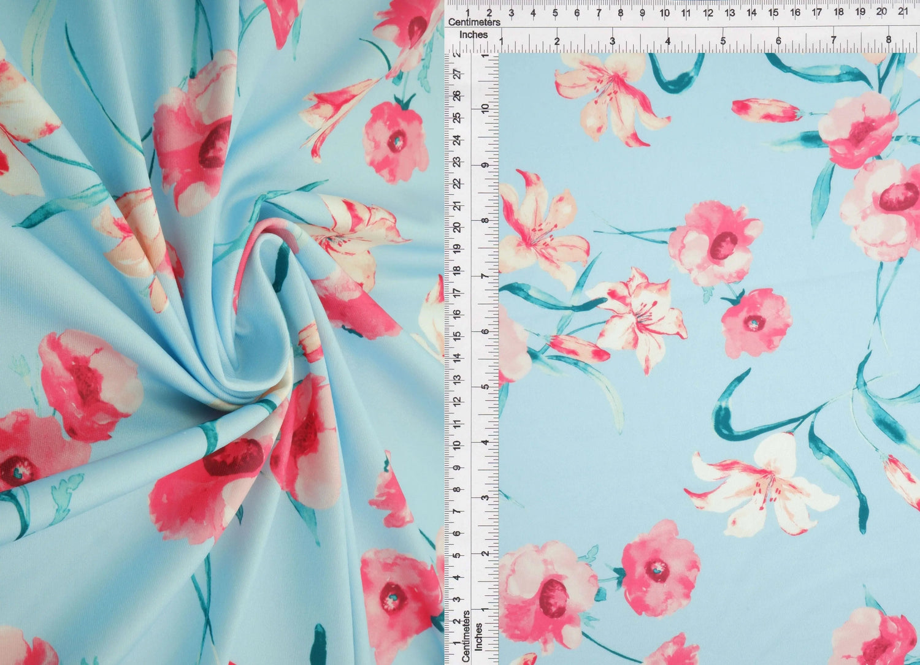Select the 8 mark on top inches ruler
The image size is (920, 665).
pos(889,40)
